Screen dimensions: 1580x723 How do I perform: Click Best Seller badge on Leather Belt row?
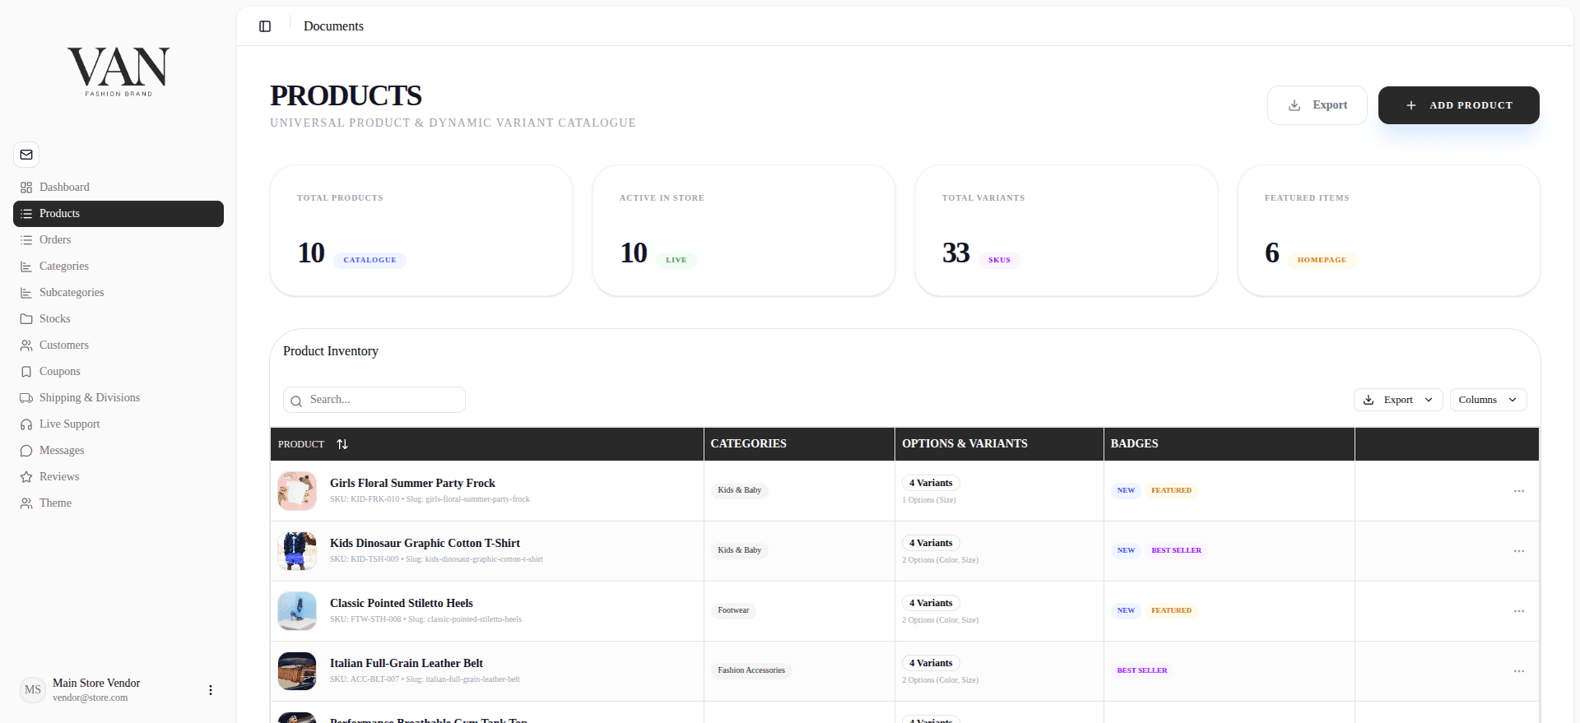[1142, 670]
